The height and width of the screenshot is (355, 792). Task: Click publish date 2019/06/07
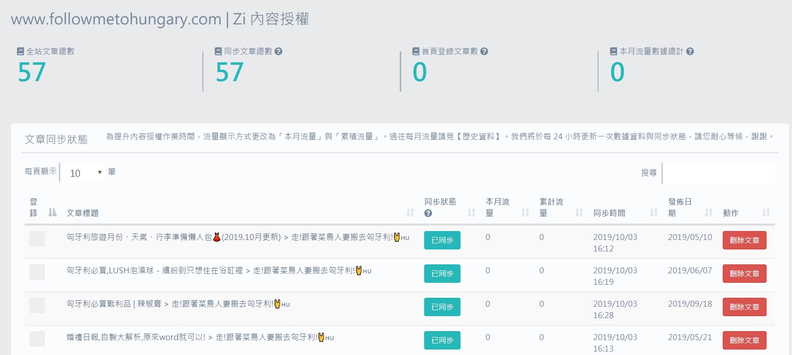tap(690, 270)
